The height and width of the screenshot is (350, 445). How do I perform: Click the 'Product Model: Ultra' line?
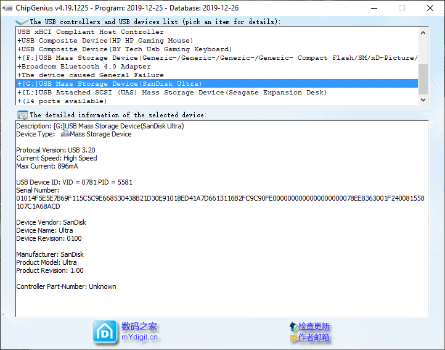pyautogui.click(x=46, y=262)
